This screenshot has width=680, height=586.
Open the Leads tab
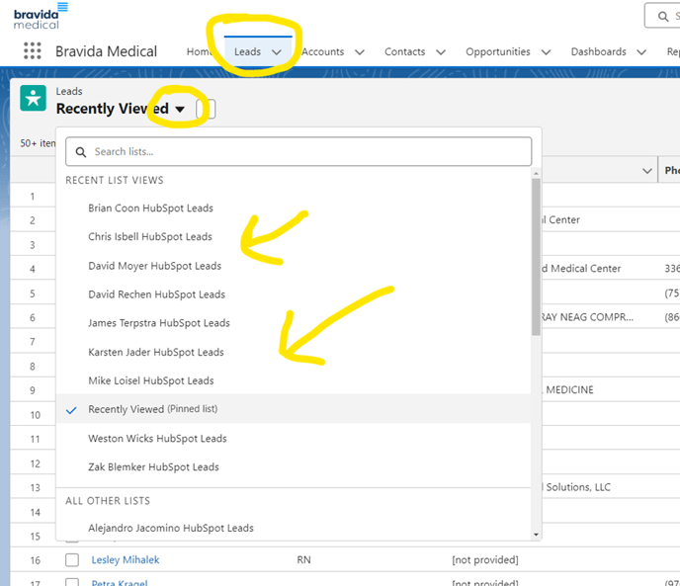coord(248,52)
